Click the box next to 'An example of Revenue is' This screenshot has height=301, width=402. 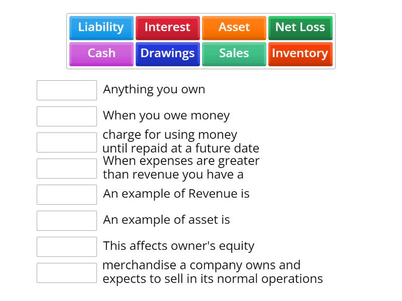coord(66,195)
